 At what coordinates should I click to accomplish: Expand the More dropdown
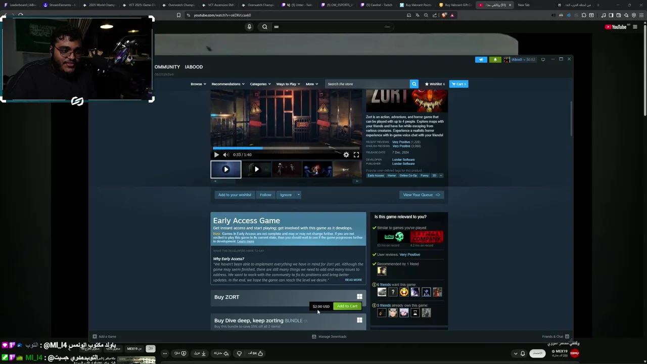coord(311,84)
